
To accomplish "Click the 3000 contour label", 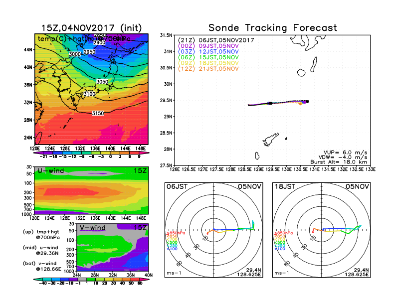I will 75,54.
